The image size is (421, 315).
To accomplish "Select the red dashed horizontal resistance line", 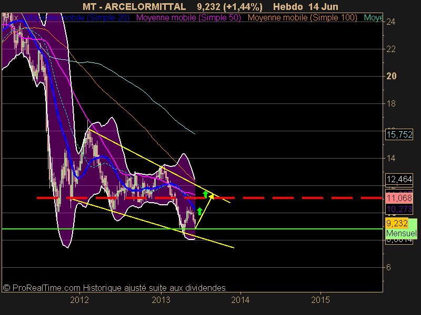I will click(x=209, y=198).
